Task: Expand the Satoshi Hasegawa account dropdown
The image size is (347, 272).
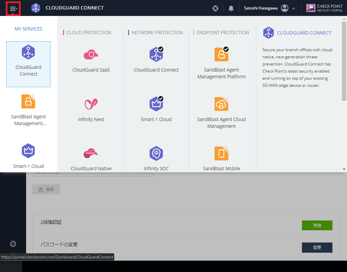Action: click(x=293, y=8)
